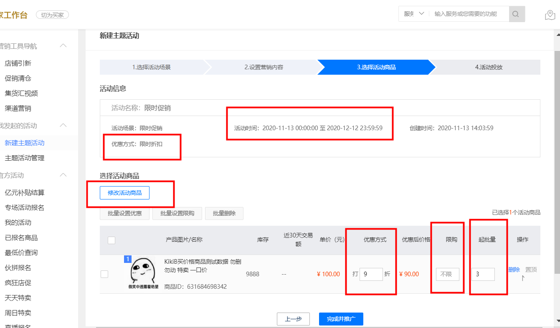Click the 修改活动商品 button
This screenshot has height=328, width=560.
point(124,193)
